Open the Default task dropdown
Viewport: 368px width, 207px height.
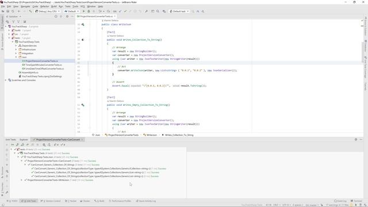(x=179, y=11)
